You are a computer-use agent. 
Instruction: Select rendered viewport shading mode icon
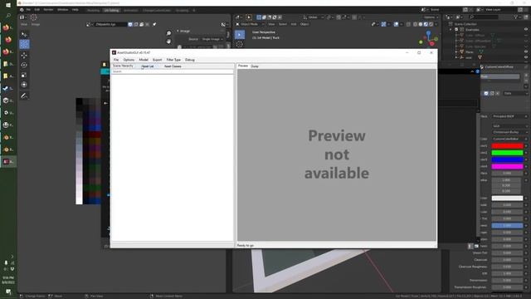pyautogui.click(x=431, y=24)
